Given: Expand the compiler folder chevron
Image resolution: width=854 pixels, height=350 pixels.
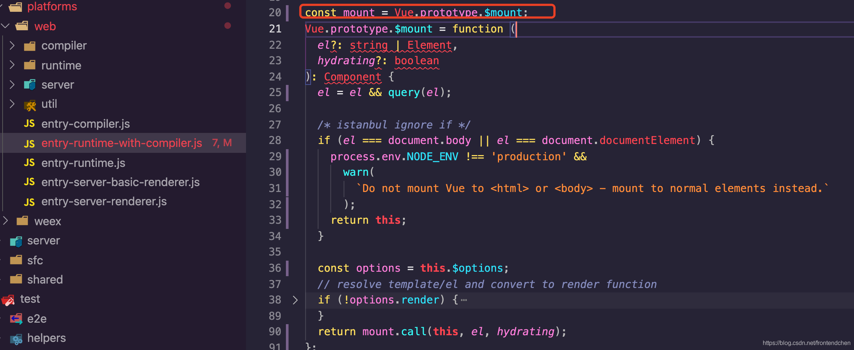Looking at the screenshot, I should tap(12, 45).
